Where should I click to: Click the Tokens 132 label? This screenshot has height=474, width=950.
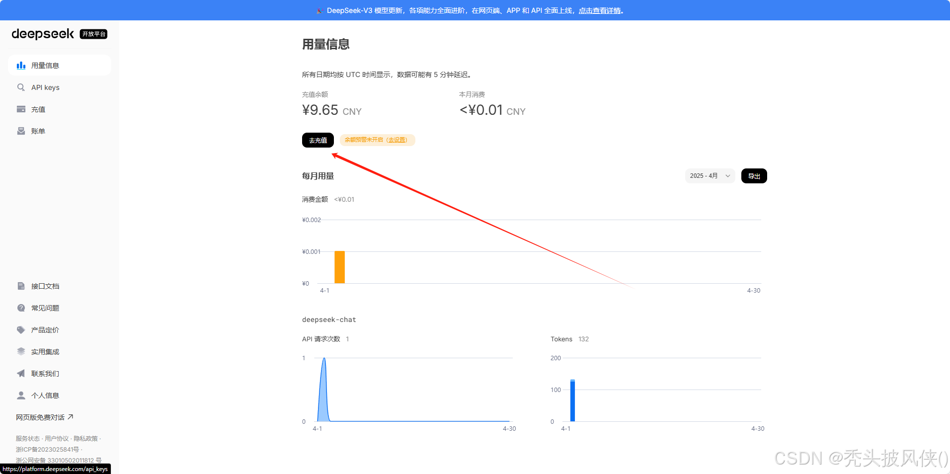pyautogui.click(x=569, y=339)
